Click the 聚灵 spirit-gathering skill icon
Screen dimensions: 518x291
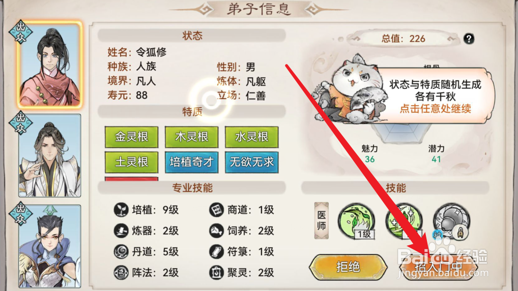point(216,273)
